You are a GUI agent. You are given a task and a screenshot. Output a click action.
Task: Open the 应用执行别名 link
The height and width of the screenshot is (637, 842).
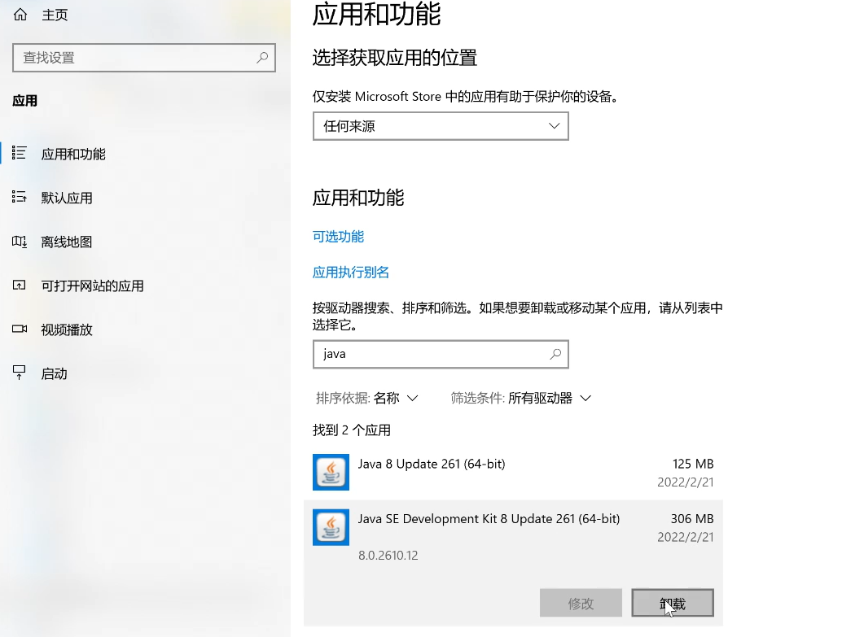point(351,272)
